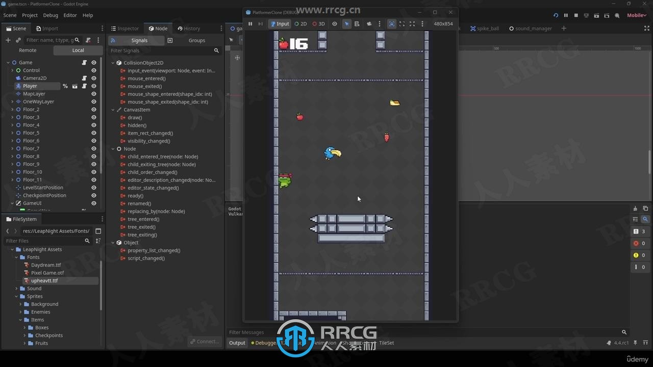Toggle visibility of the Game node
Viewport: 653px width, 367px height.
94,63
